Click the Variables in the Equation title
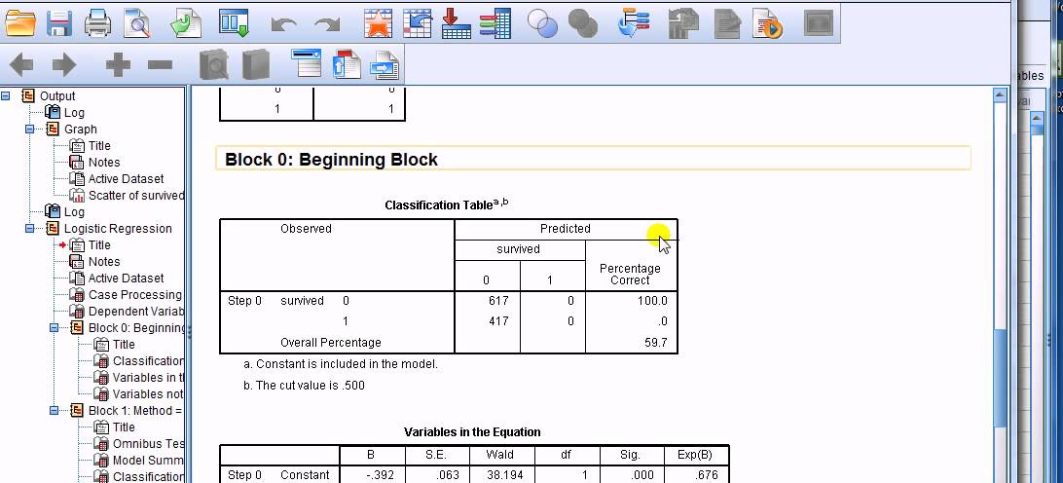The image size is (1063, 483). click(x=472, y=432)
